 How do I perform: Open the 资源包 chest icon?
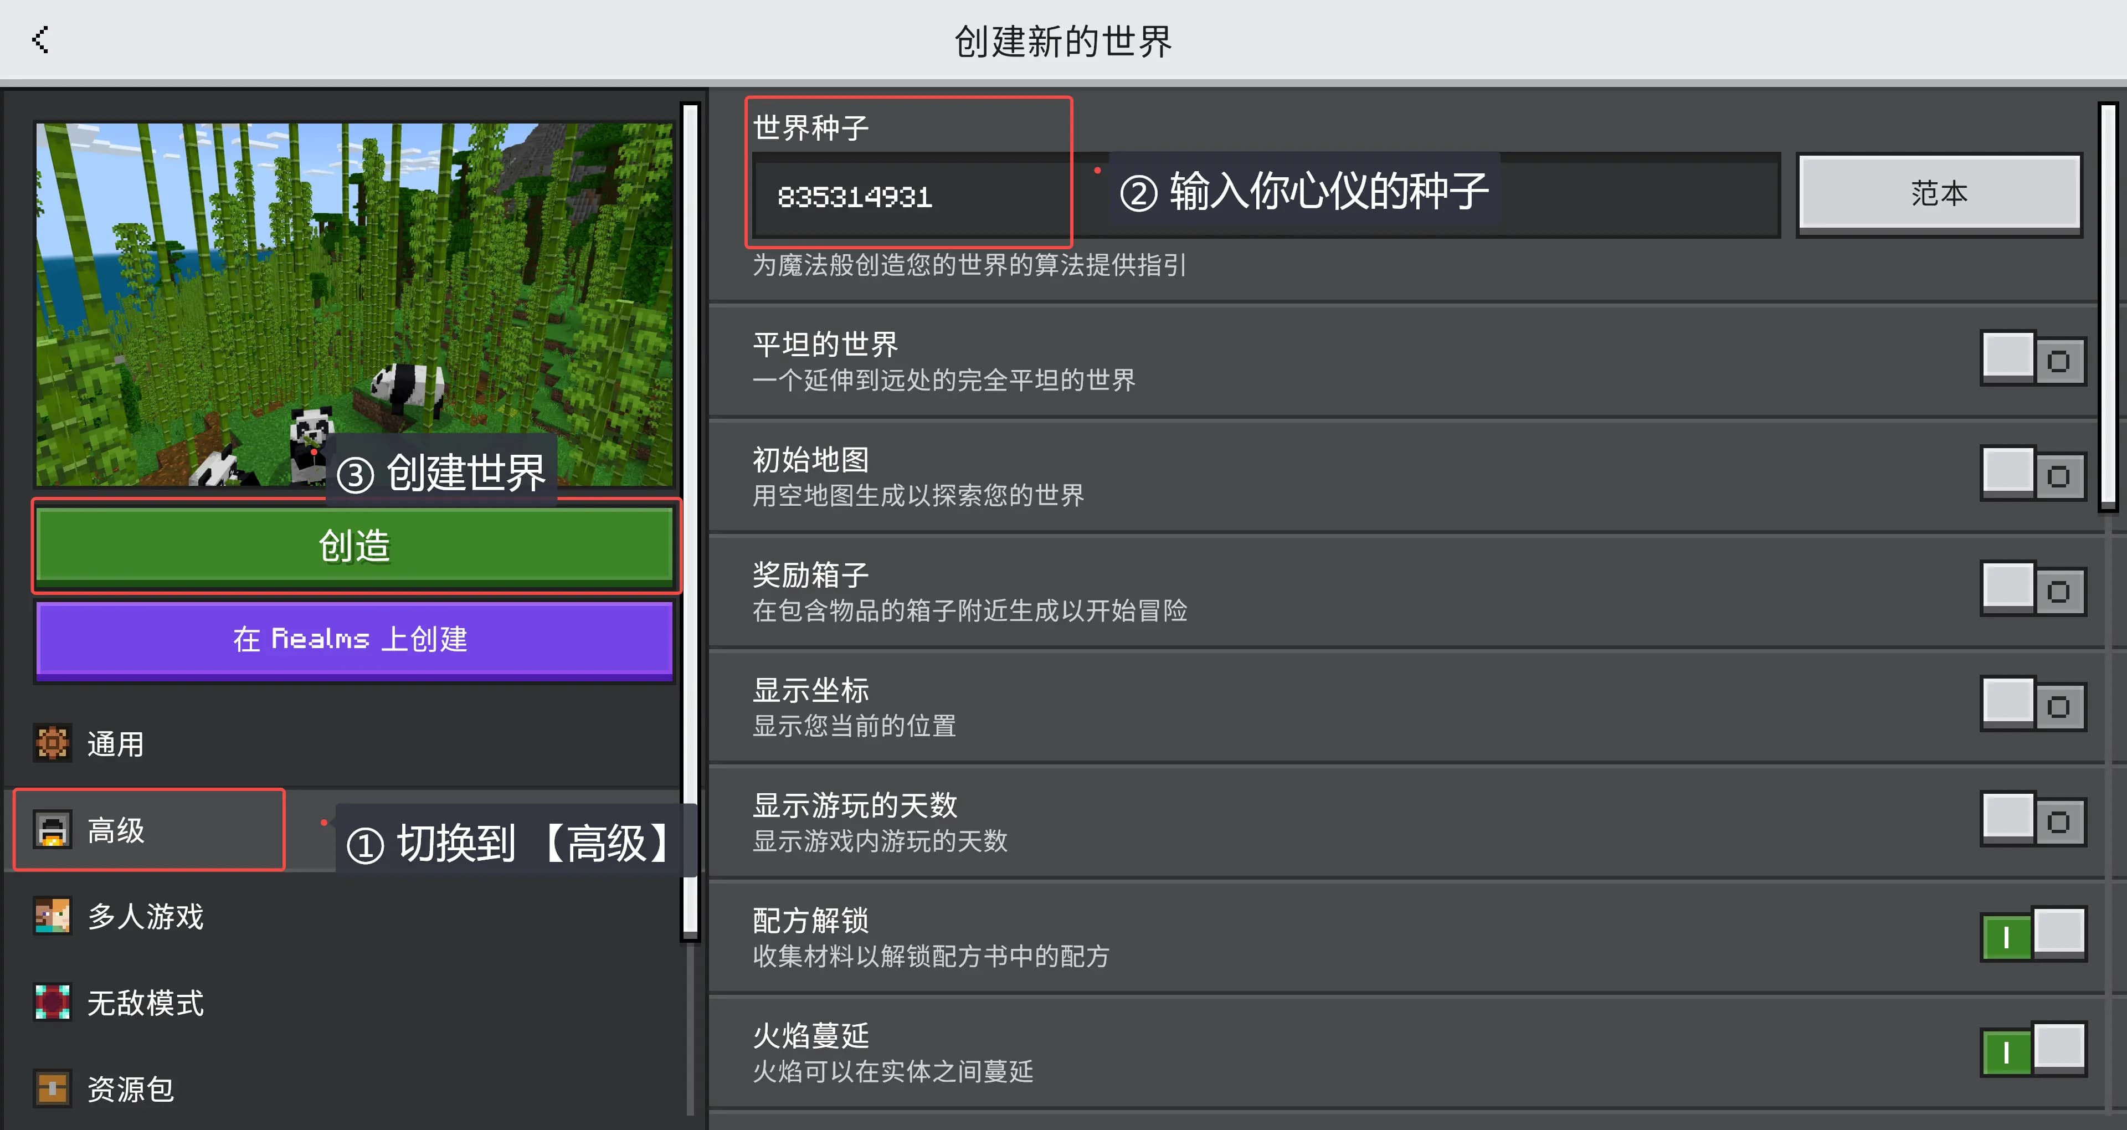tap(52, 1088)
